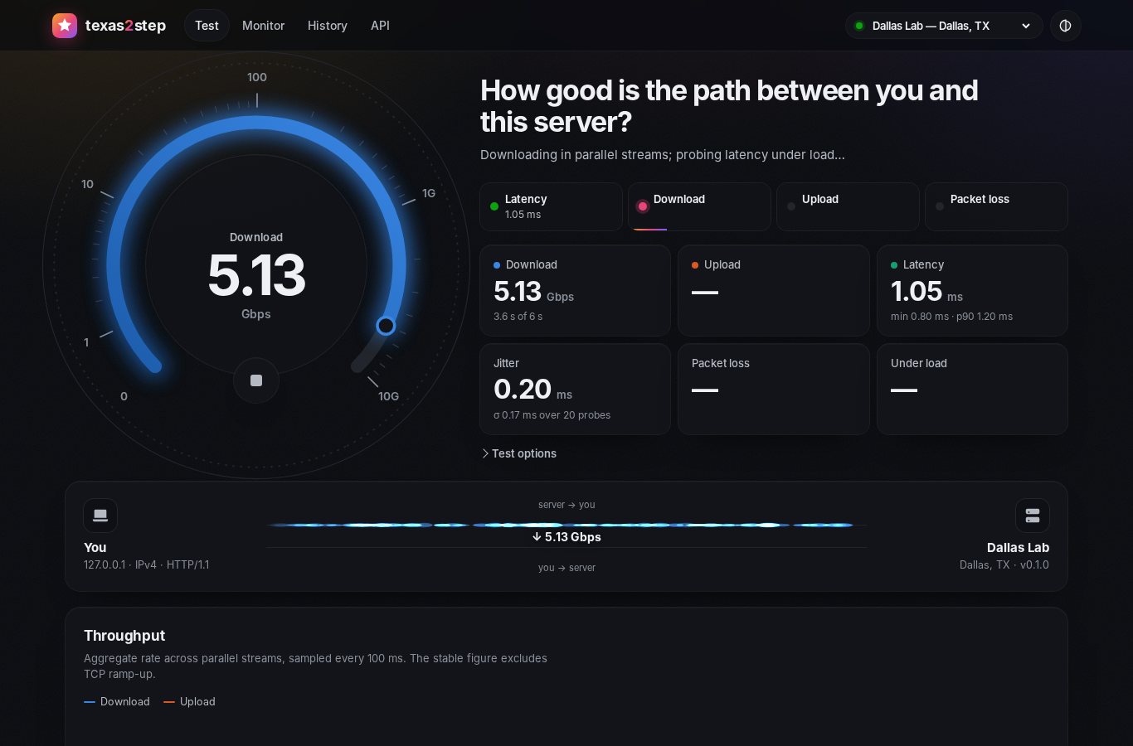1133x746 pixels.
Task: Click the 10G gauge scale label
Action: tap(388, 396)
